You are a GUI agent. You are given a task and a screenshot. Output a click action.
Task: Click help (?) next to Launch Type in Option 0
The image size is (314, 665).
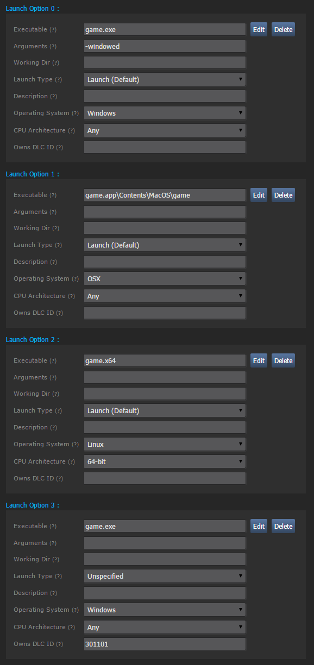(x=58, y=80)
